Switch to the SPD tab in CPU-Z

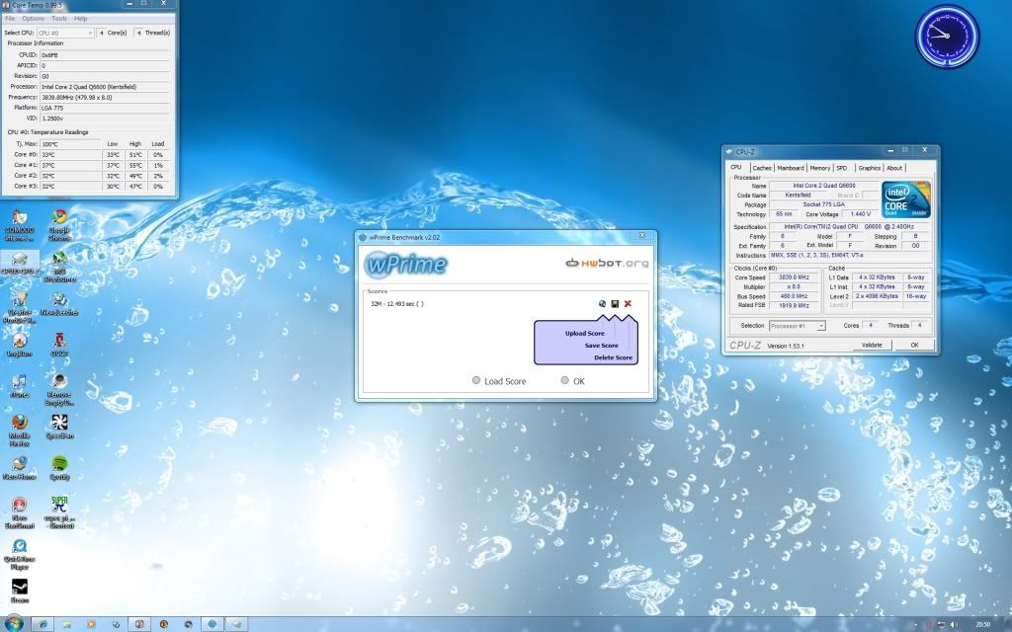pos(842,168)
